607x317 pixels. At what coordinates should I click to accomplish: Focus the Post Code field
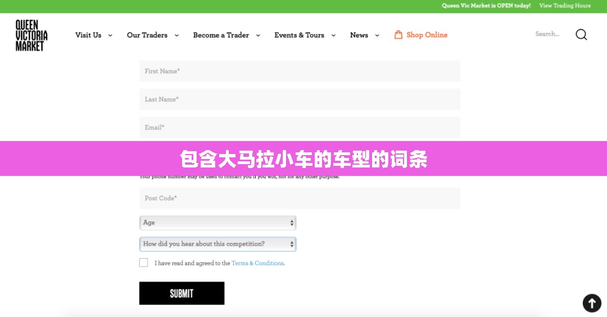(300, 198)
